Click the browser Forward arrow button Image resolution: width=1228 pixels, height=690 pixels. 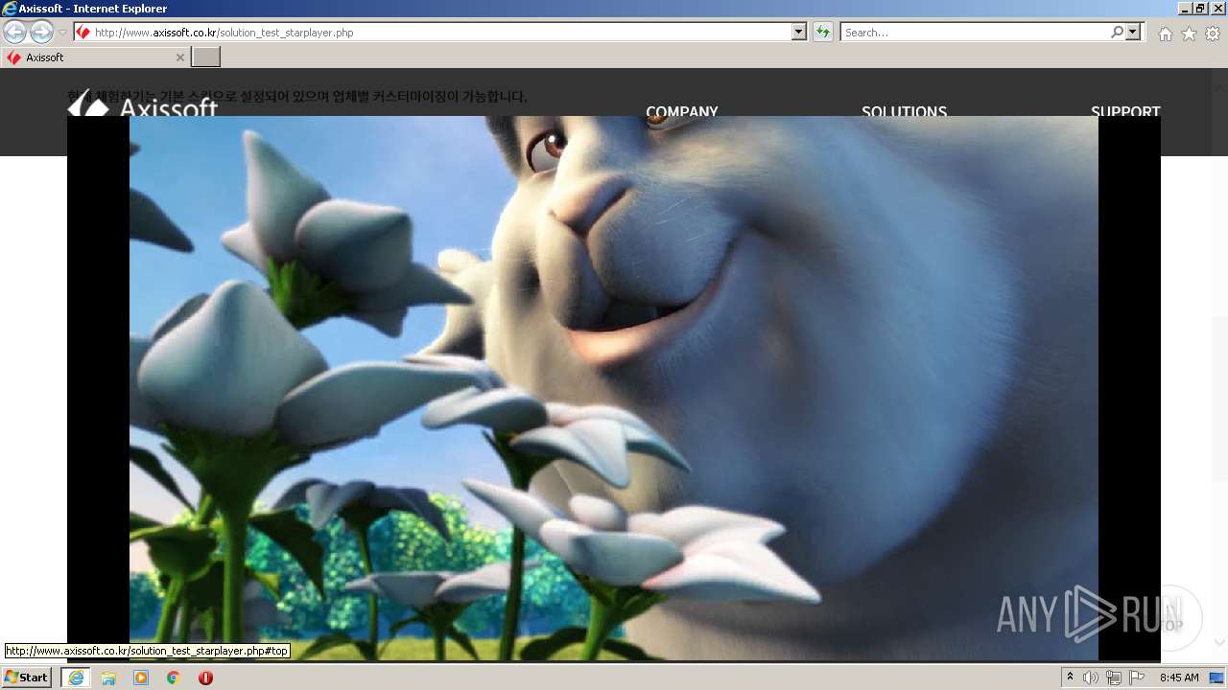(x=41, y=33)
